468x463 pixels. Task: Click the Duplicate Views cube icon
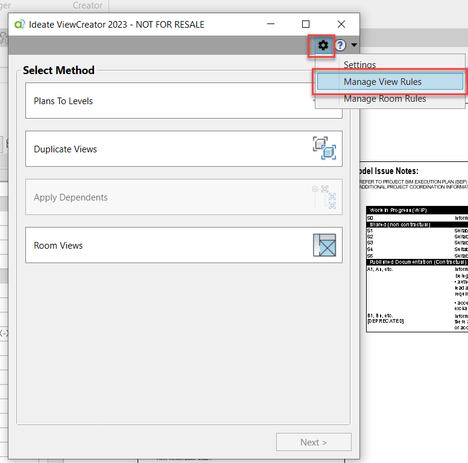324,148
